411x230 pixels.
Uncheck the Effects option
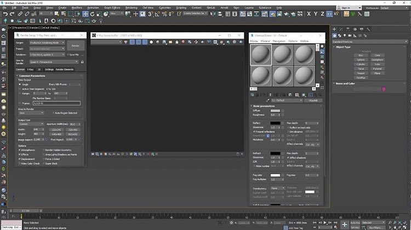(x=19, y=154)
